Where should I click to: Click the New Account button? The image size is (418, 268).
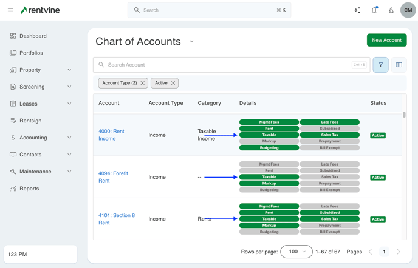coord(386,40)
